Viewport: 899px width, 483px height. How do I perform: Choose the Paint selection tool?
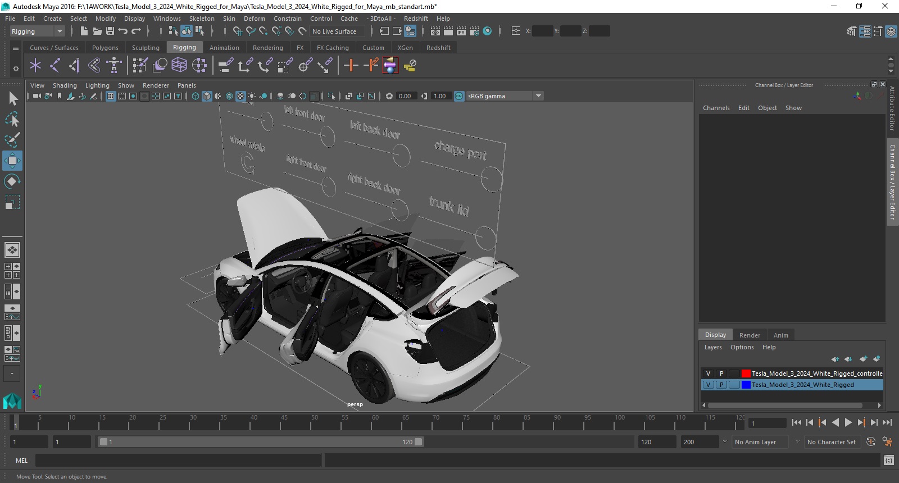pyautogui.click(x=12, y=139)
